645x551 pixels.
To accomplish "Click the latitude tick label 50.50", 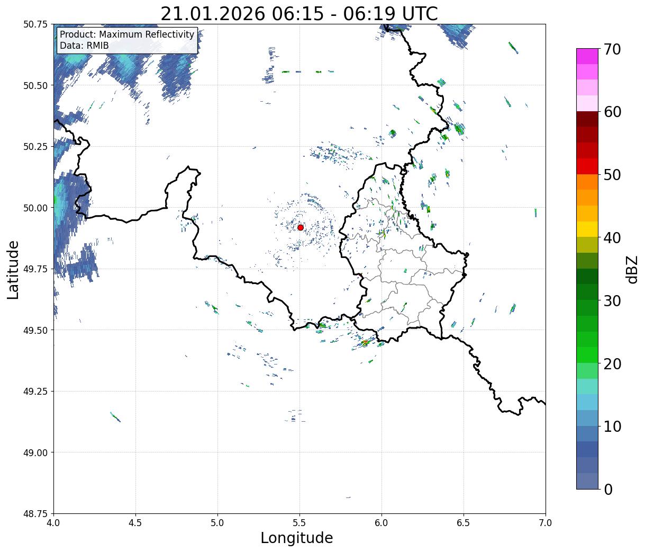I will [x=35, y=85].
